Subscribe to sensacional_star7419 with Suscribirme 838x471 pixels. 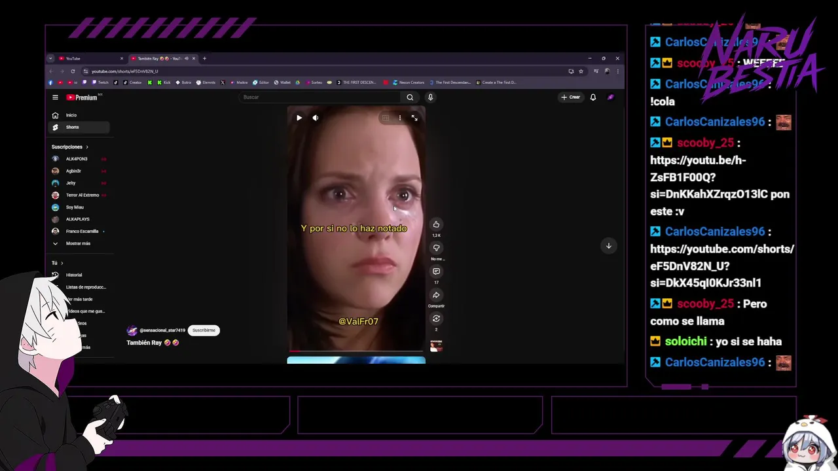tap(204, 330)
